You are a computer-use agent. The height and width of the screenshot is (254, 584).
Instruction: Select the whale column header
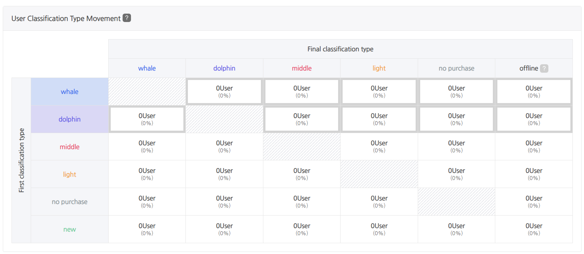coord(147,68)
